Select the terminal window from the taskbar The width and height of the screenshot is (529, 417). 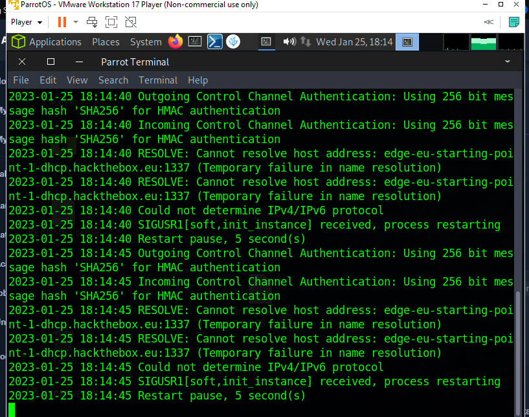click(x=267, y=41)
